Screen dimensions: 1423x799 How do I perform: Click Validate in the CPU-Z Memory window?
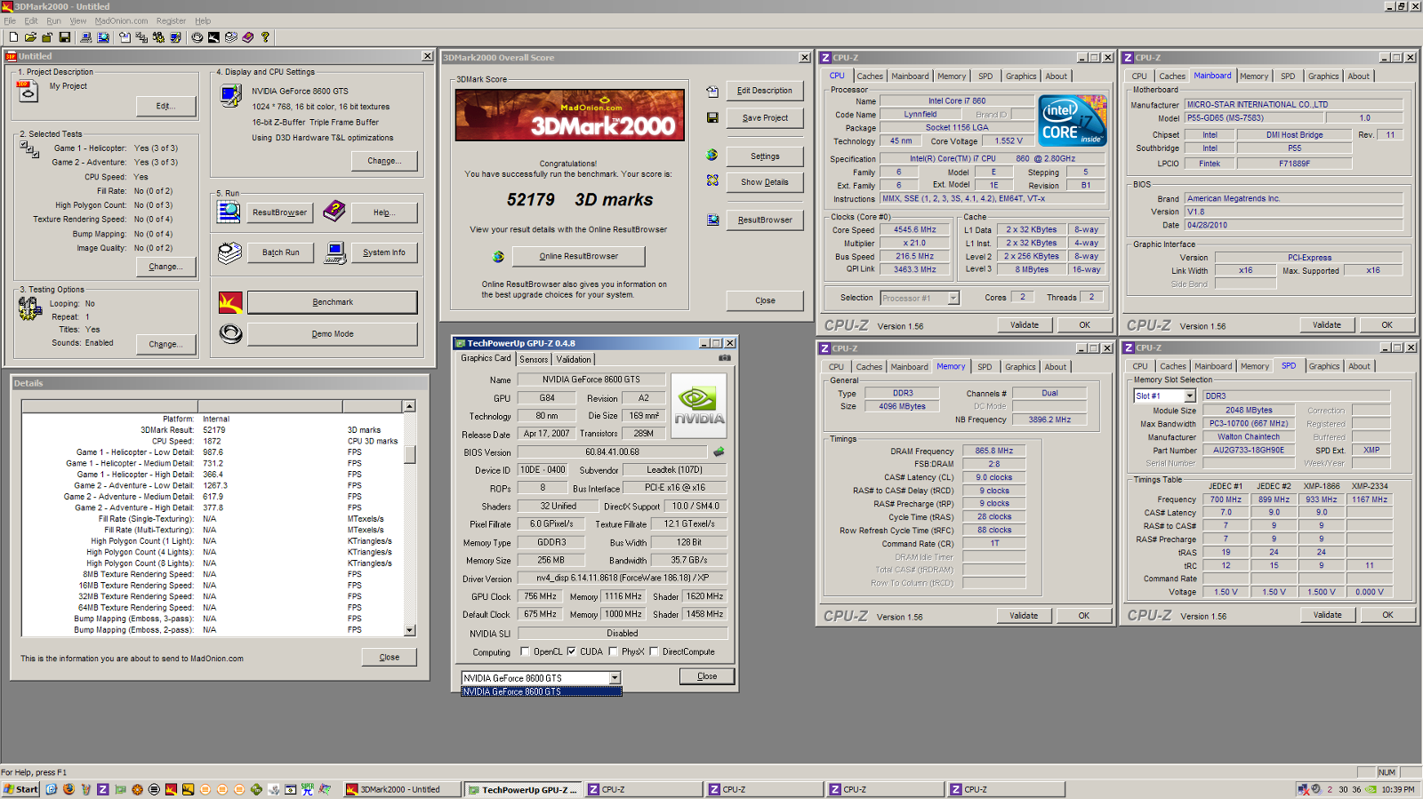(1024, 615)
